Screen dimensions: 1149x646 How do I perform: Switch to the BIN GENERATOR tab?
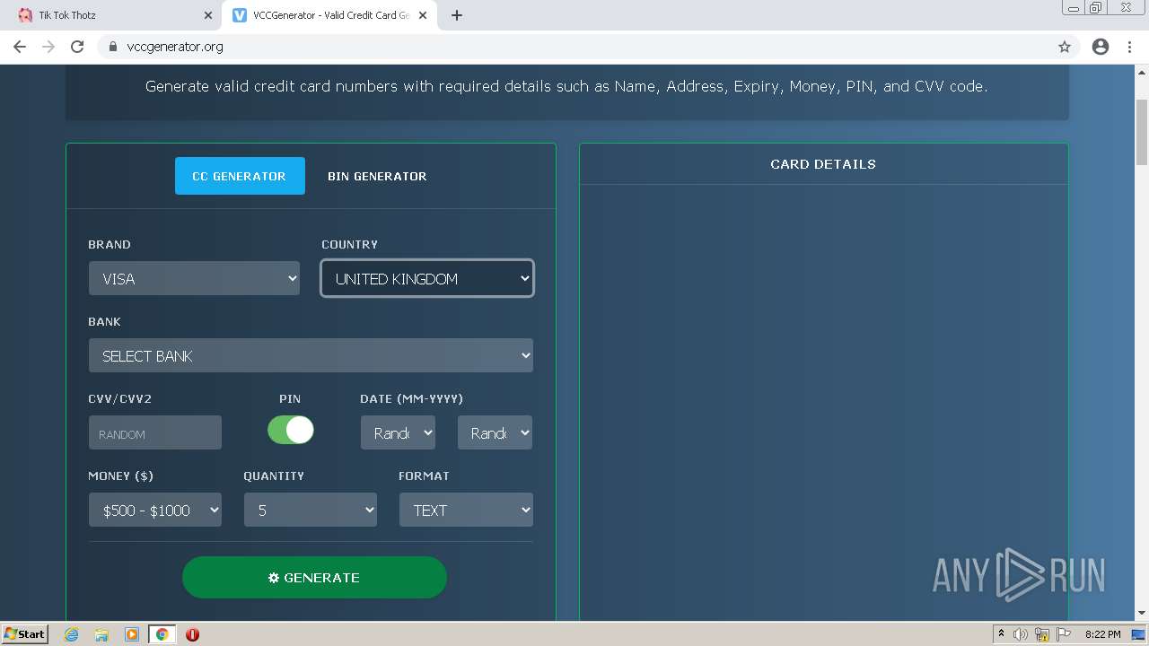tap(377, 176)
